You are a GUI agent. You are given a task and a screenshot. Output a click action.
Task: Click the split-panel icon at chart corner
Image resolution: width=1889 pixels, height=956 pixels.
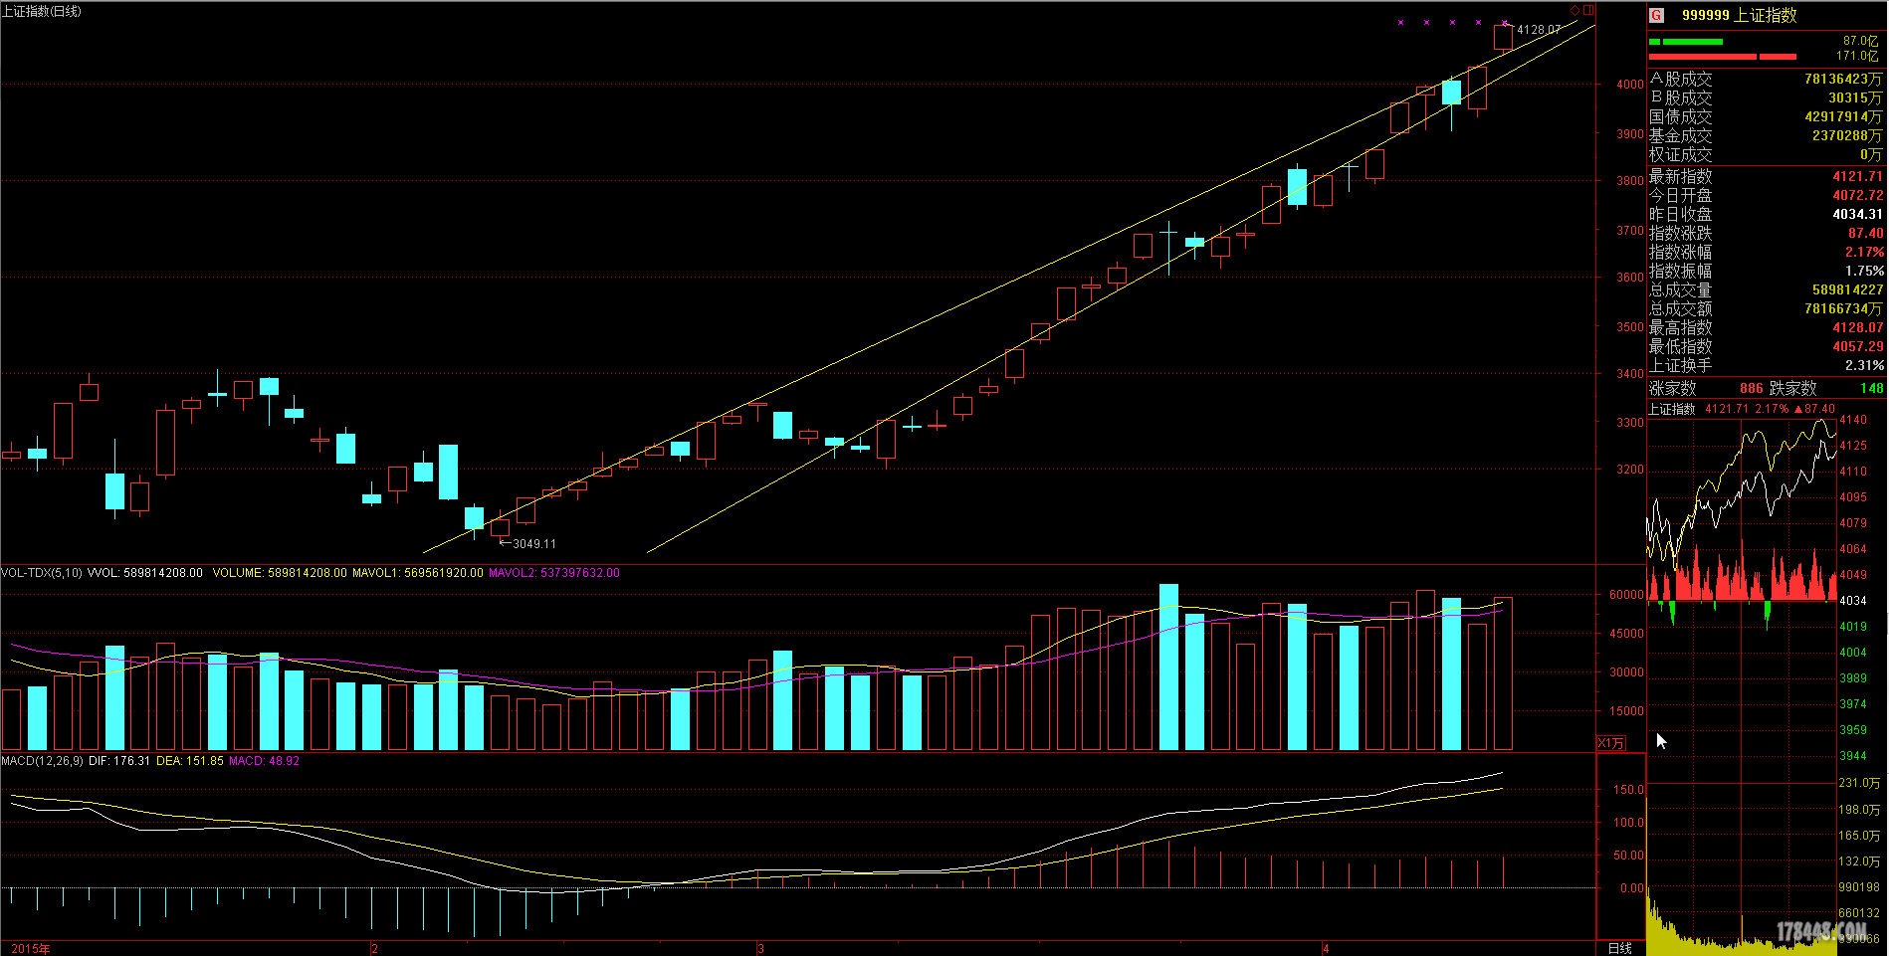(x=1588, y=11)
